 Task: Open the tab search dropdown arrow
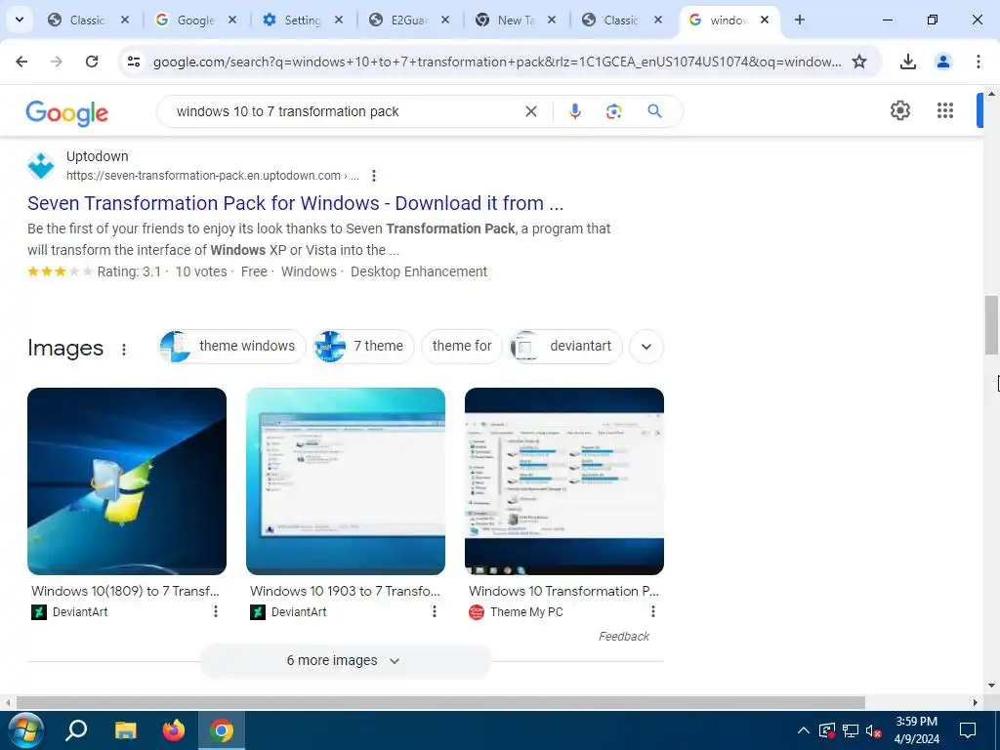(x=20, y=20)
